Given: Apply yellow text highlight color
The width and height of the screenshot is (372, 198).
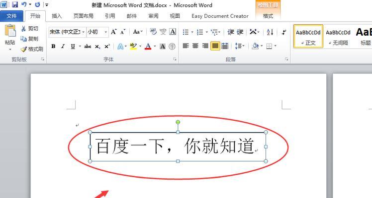Looking at the screenshot, I should (133, 46).
